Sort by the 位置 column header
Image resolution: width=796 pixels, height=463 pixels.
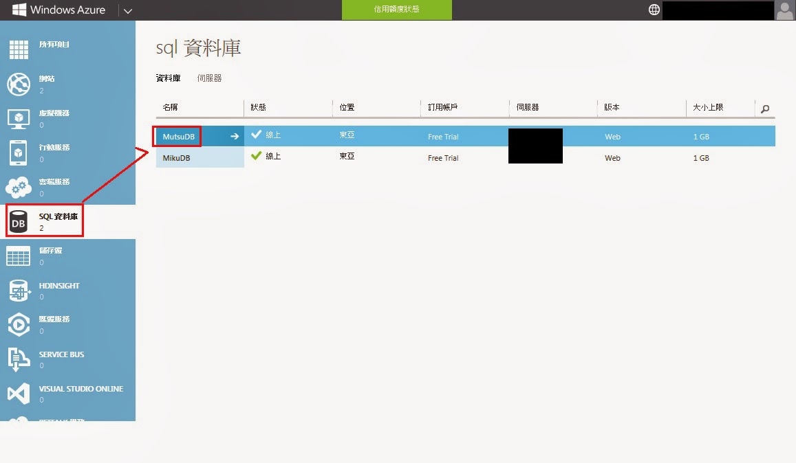pyautogui.click(x=347, y=107)
